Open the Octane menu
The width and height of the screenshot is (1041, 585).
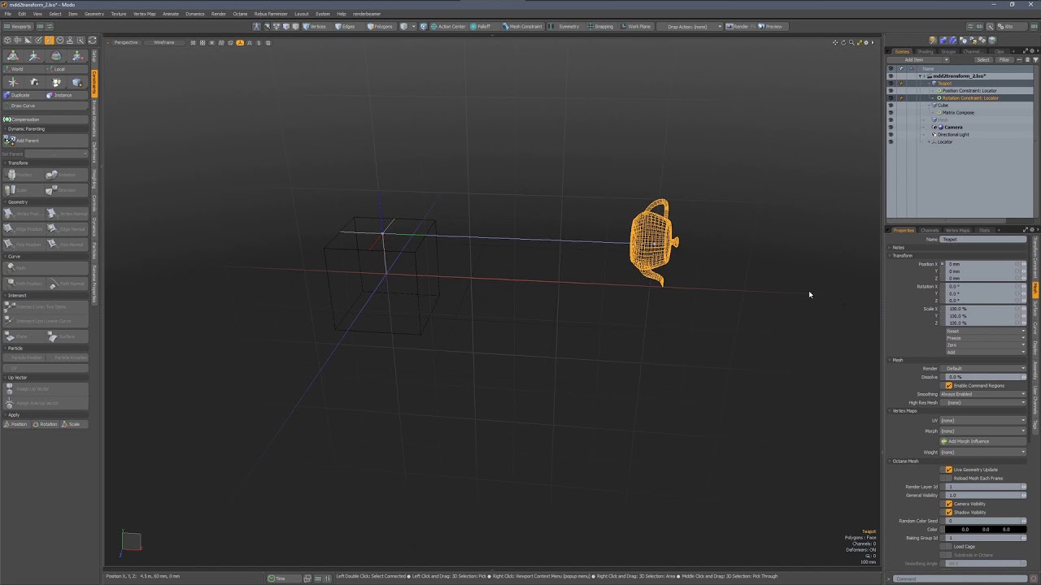coord(240,14)
